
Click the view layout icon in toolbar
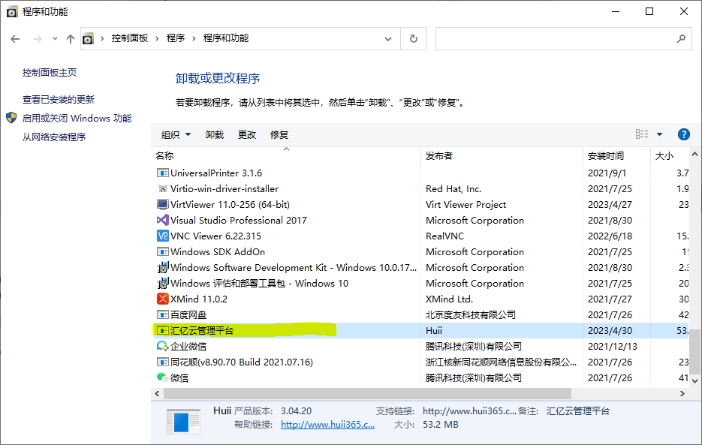(642, 134)
